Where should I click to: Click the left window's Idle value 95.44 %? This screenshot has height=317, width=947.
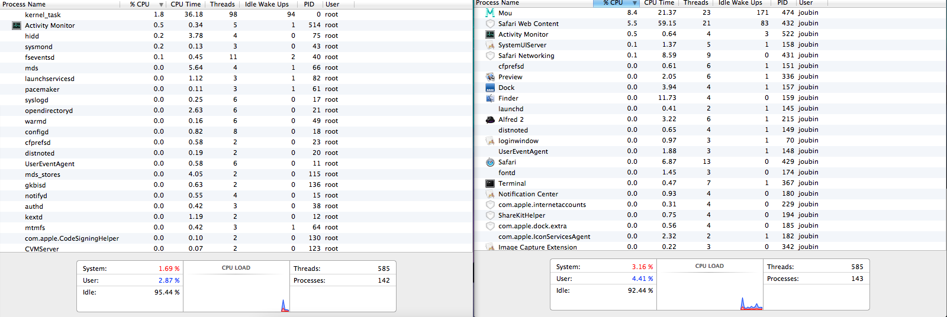point(167,292)
